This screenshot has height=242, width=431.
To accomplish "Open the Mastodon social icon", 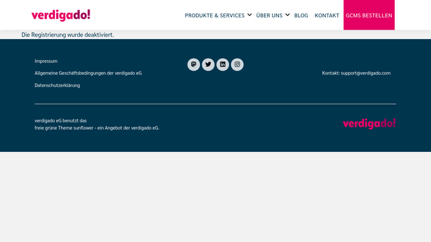I will 194,64.
